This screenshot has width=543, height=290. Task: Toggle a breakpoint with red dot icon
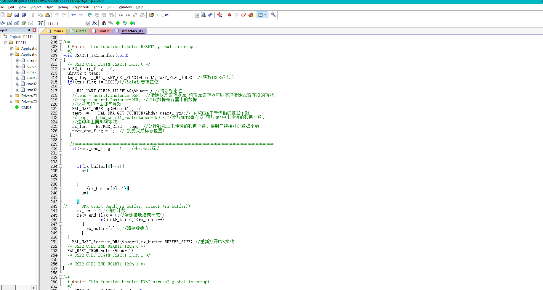click(x=229, y=15)
